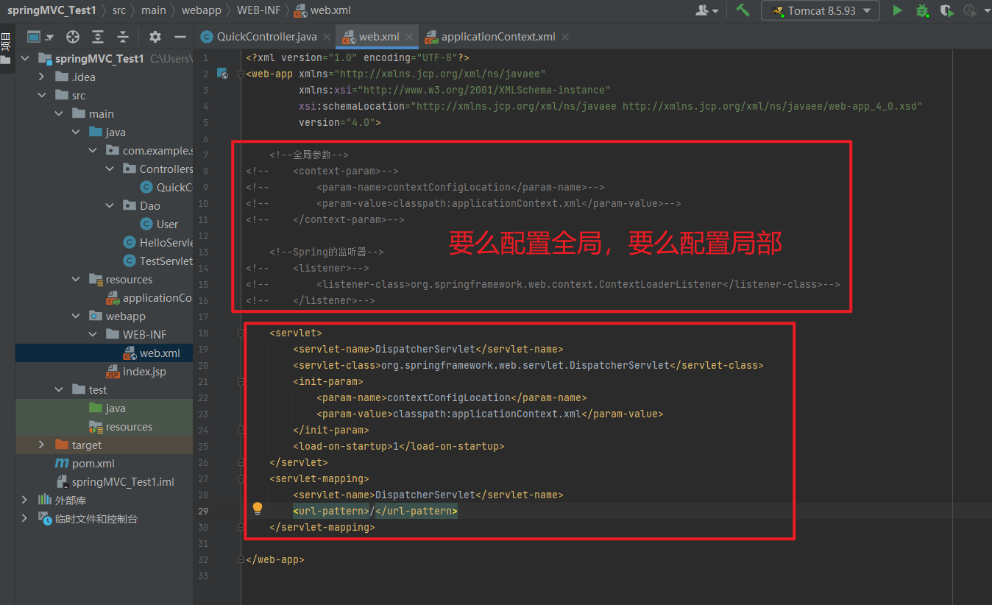
Task: Collapse the webapp folder
Action: [76, 316]
